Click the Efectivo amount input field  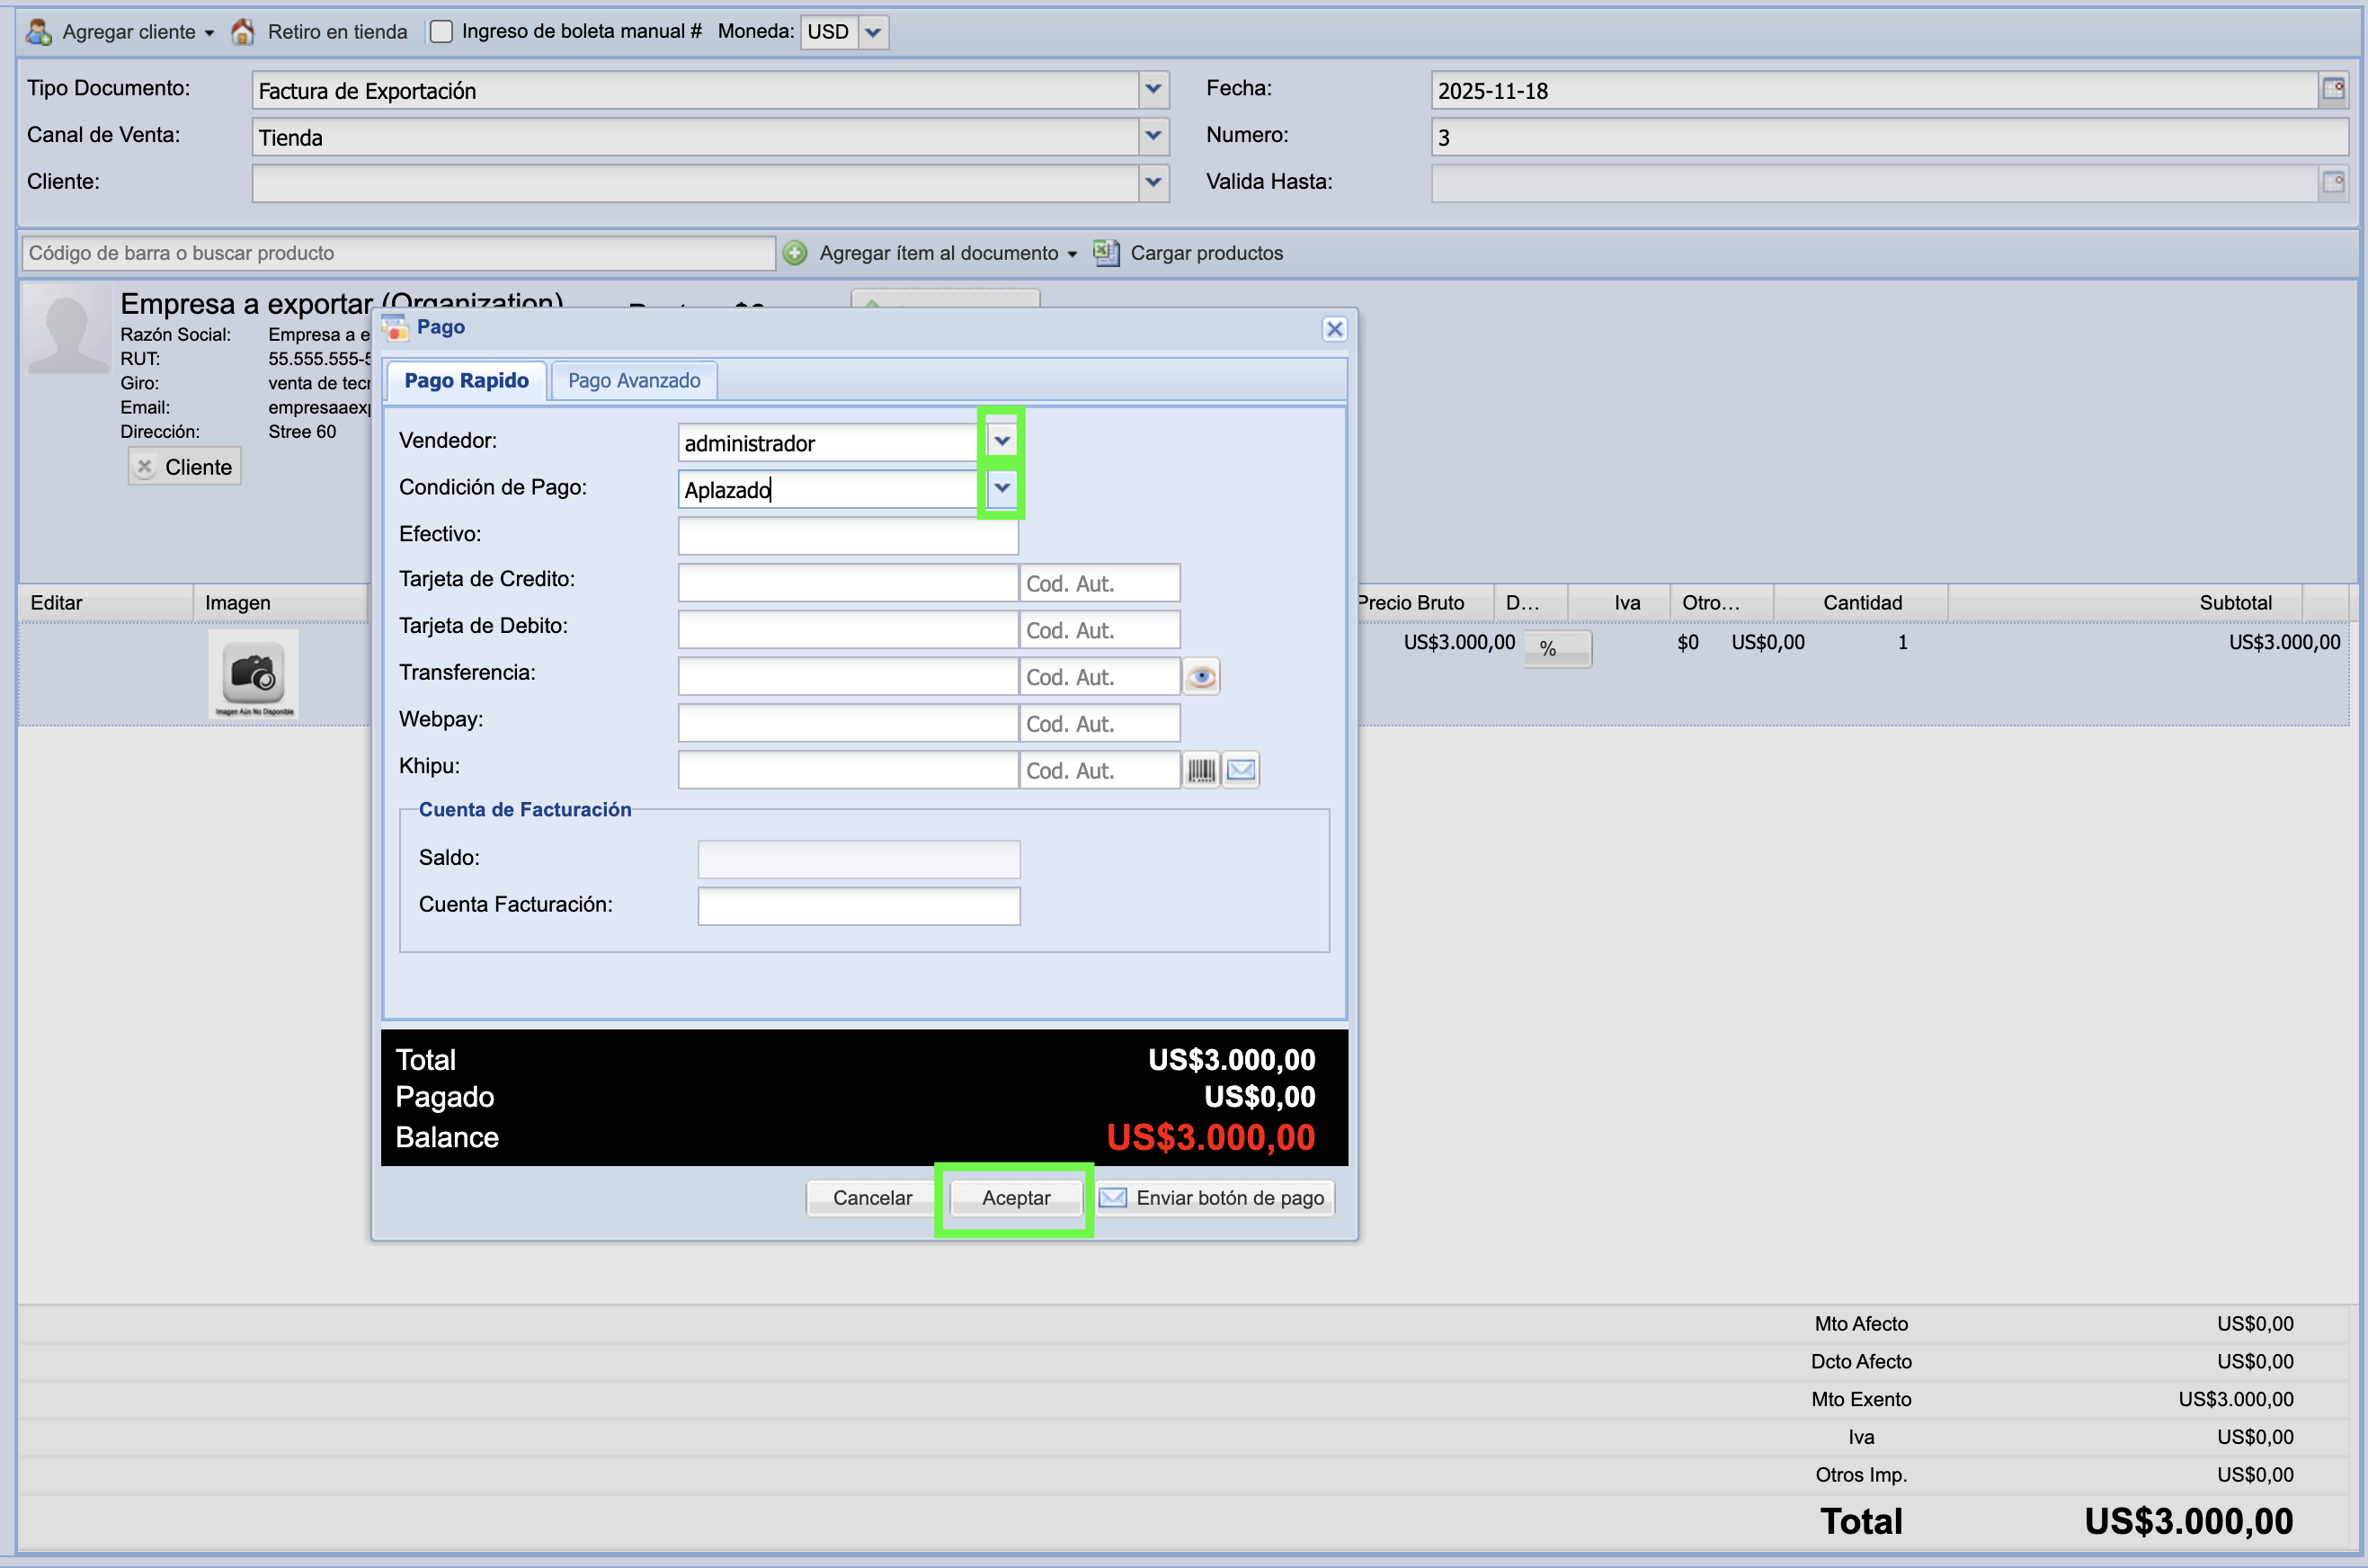847,535
